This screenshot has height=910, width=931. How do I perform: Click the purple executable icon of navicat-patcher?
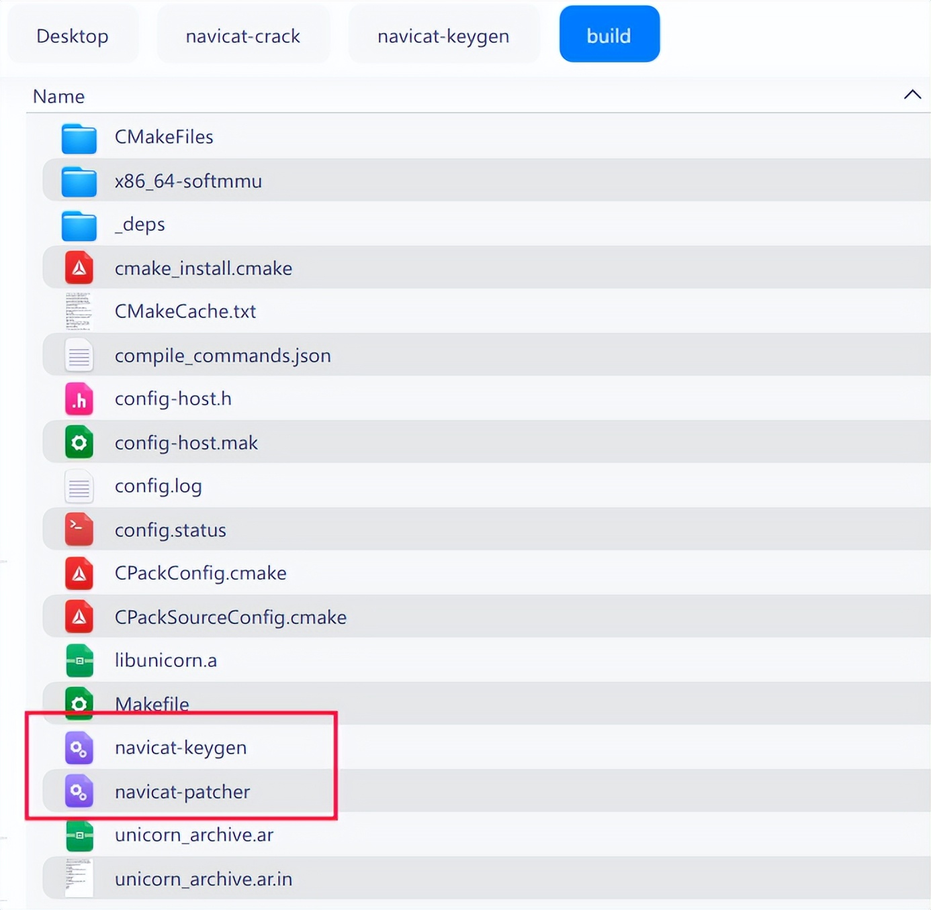pos(79,791)
